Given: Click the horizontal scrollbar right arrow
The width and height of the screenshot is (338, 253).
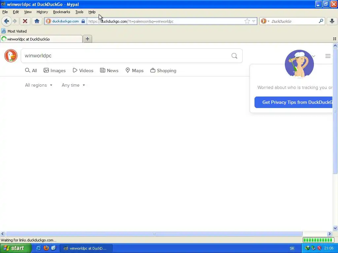Looking at the screenshot, I should (x=330, y=234).
